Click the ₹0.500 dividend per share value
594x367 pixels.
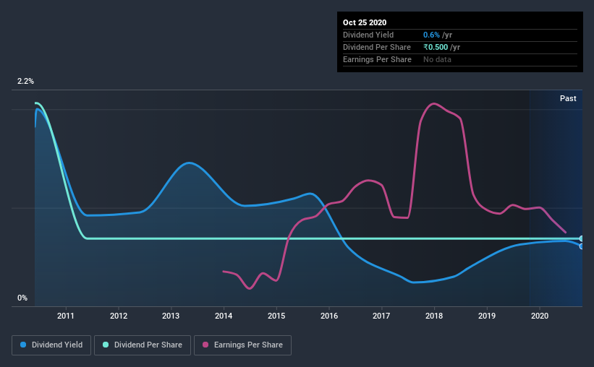click(x=436, y=47)
